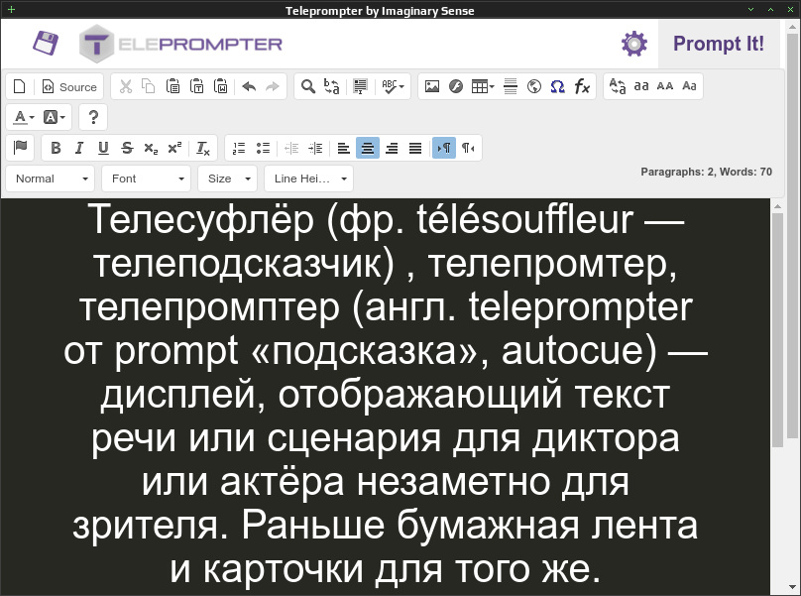801x596 pixels.
Task: Click the editor scroll up arrow
Action: pyautogui.click(x=777, y=206)
